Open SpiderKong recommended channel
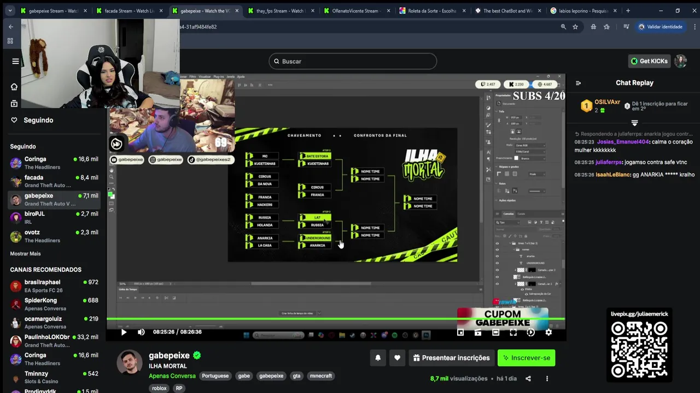700x393 pixels. [54, 304]
